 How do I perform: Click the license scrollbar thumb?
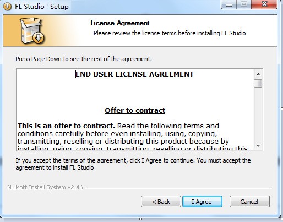point(258,84)
